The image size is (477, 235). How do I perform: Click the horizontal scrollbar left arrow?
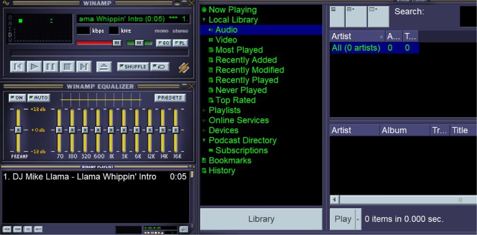(x=335, y=200)
